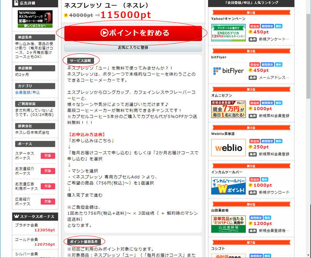The height and width of the screenshot is (258, 311).
Task: Click プラチナ会員 123050pt value
Action: tap(45, 230)
